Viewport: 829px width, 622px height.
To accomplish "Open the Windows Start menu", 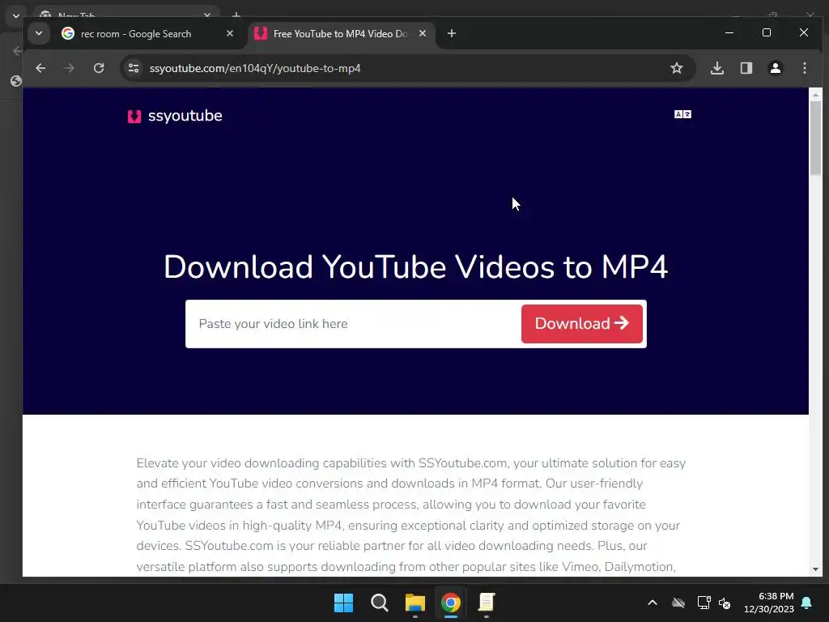I will coord(343,603).
